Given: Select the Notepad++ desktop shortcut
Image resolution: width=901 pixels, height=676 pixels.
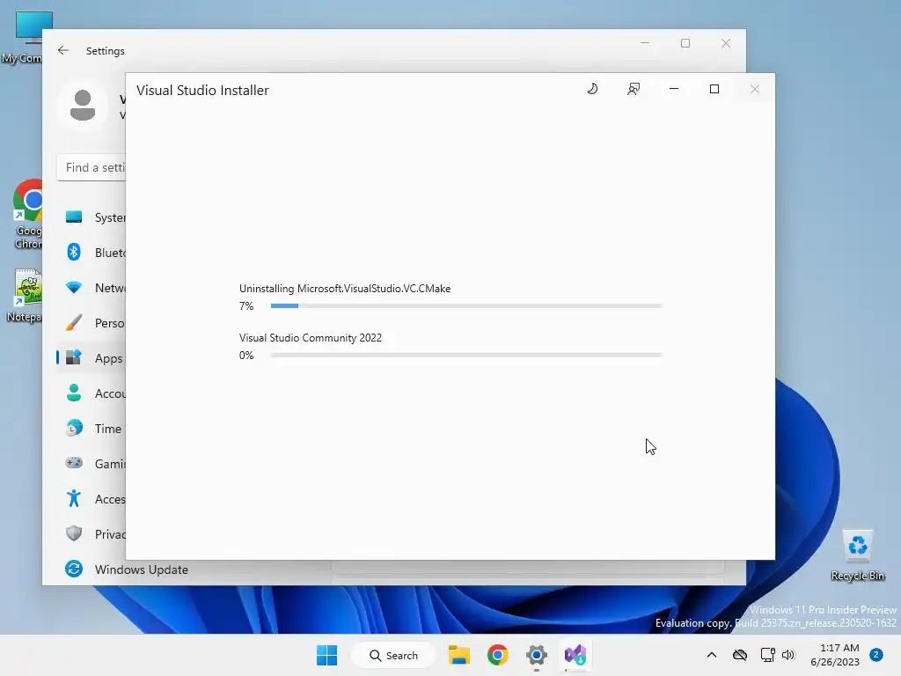Looking at the screenshot, I should click(x=26, y=296).
